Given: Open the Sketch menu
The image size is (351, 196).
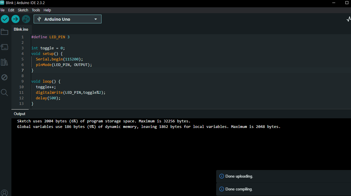Looking at the screenshot, I should tap(23, 10).
